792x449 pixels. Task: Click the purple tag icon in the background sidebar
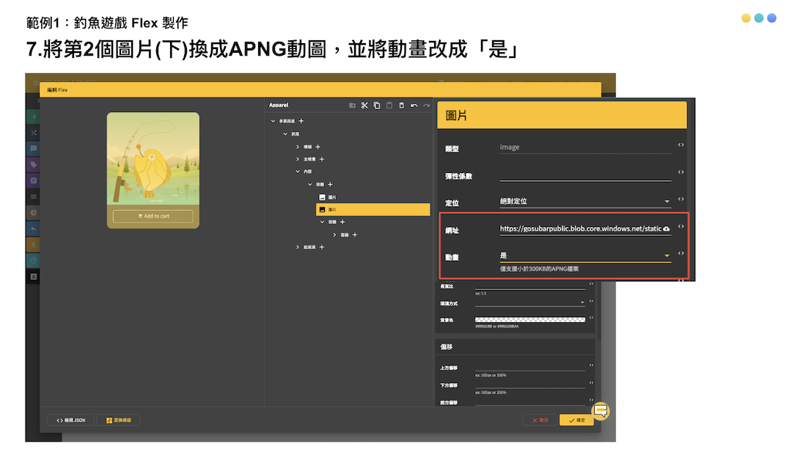33,165
